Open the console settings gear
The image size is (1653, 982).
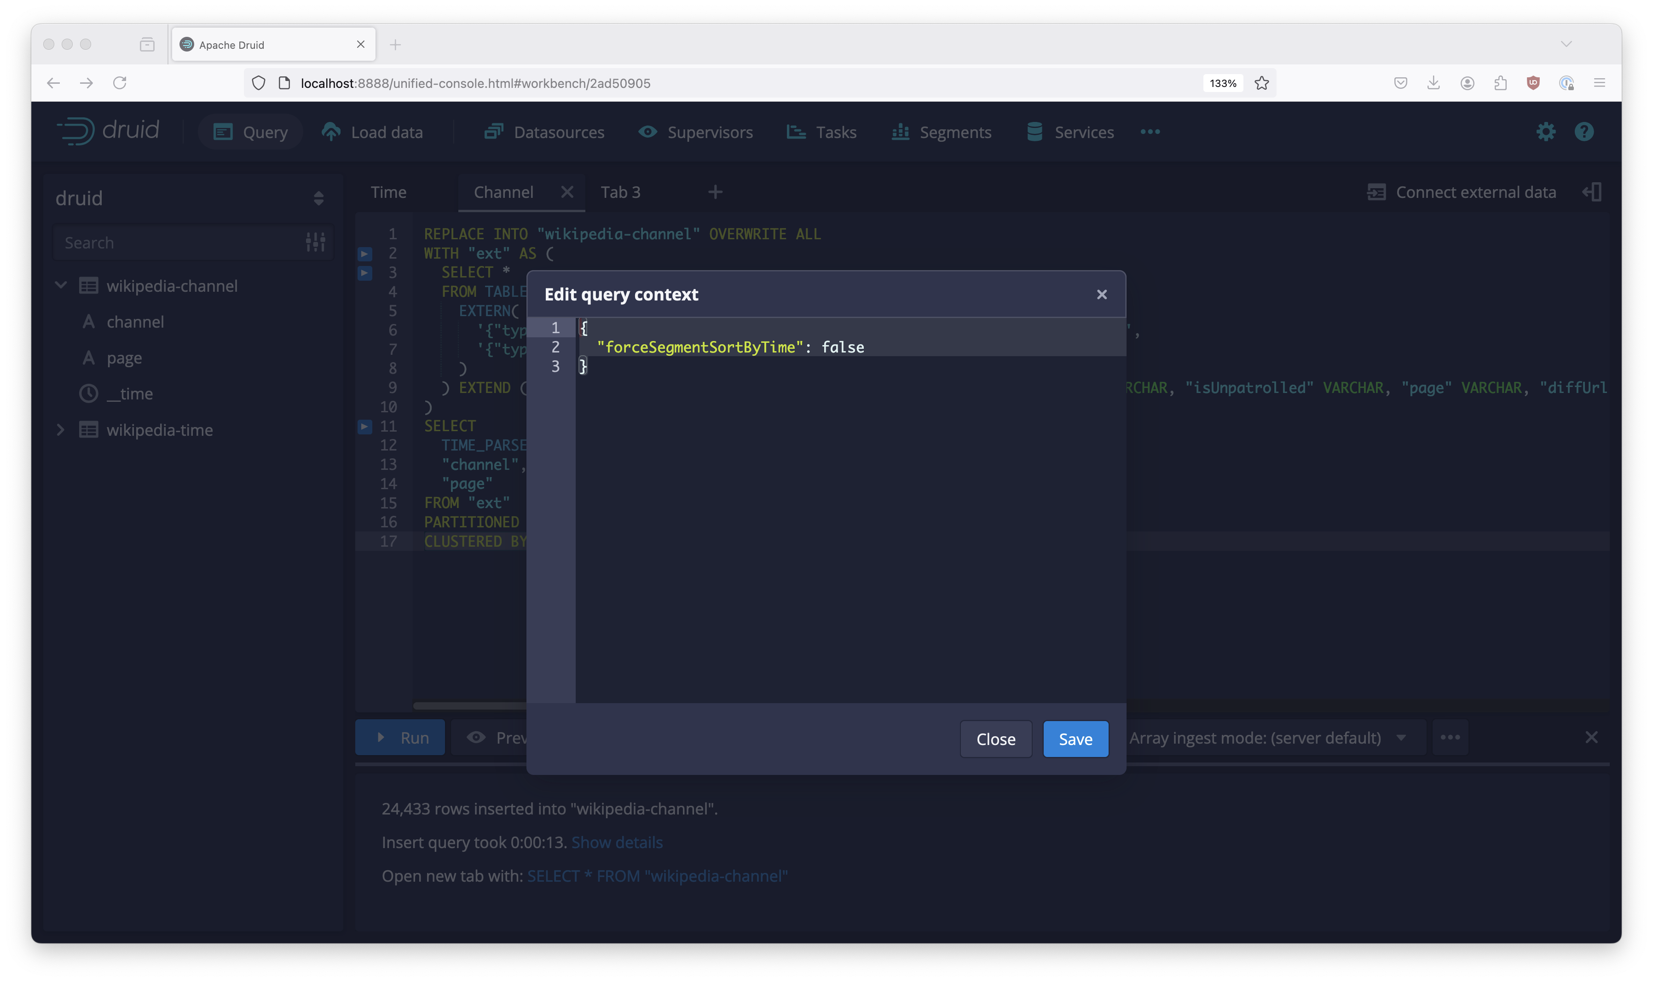click(x=1546, y=132)
